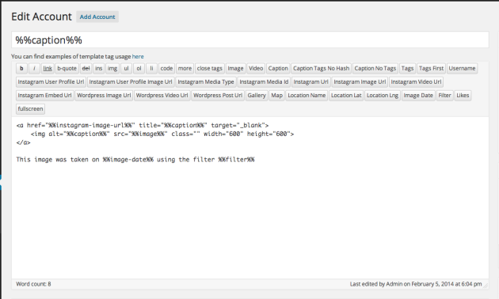Insert Instagram User Profile Image Url tag
The width and height of the screenshot is (499, 299).
(x=131, y=82)
